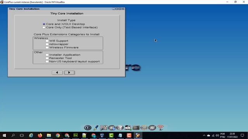Launch Google Chrome from the taskbar
The image size is (248, 139).
click(x=58, y=136)
